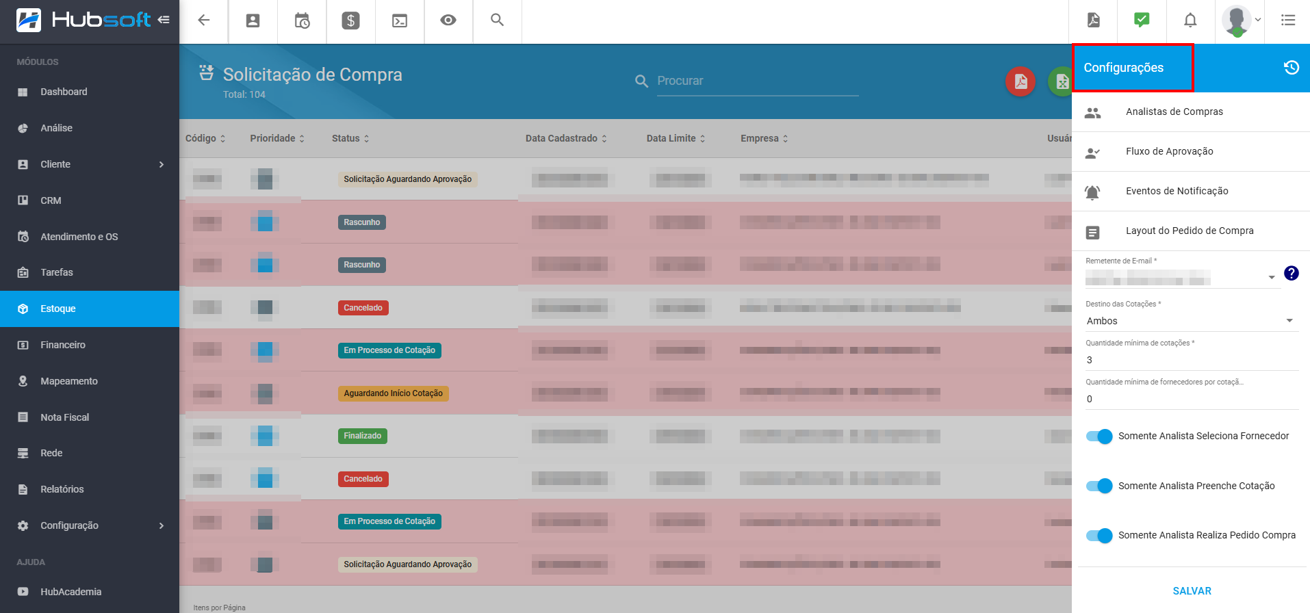Focus the Procurar search field

(x=758, y=81)
